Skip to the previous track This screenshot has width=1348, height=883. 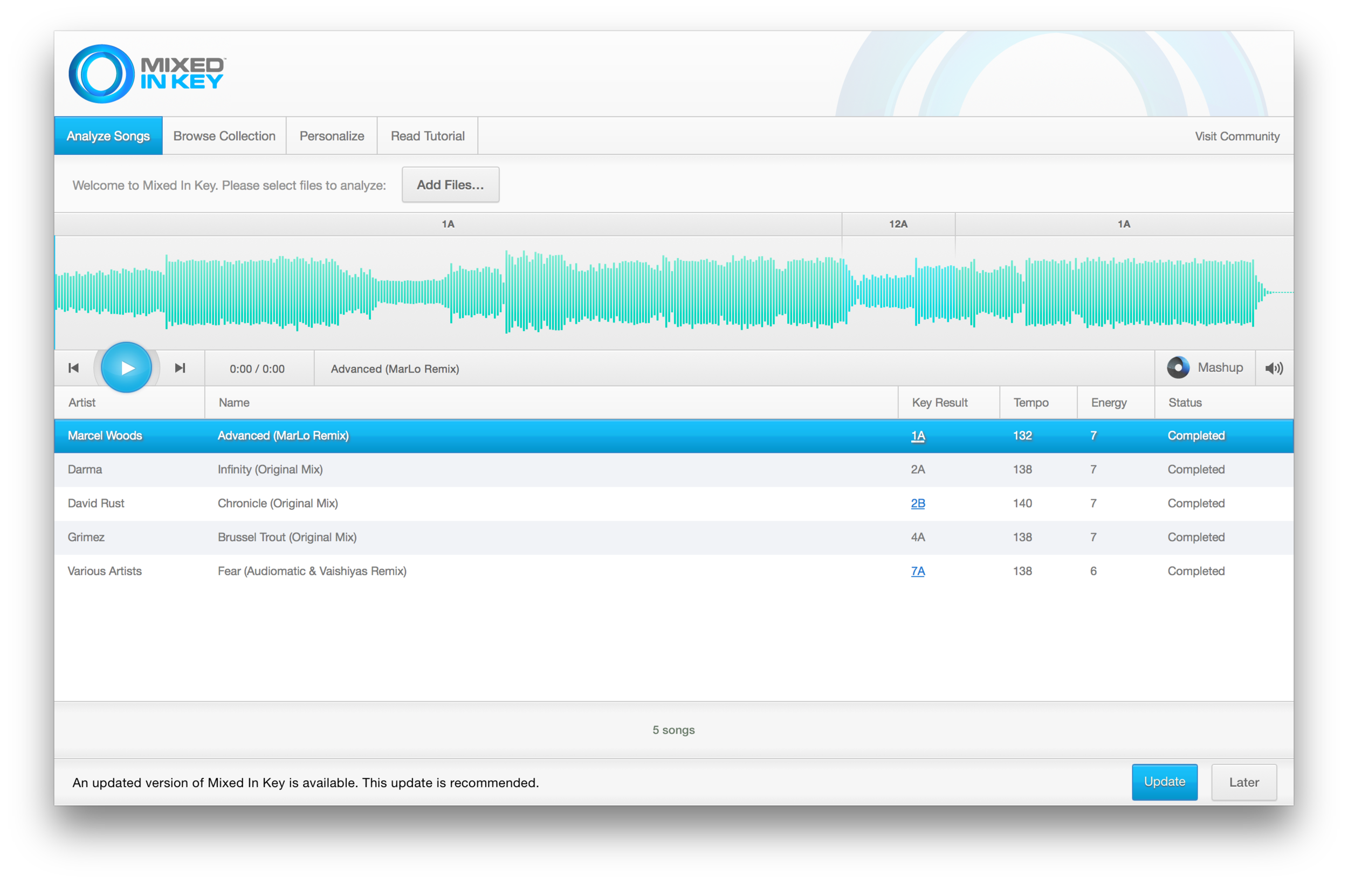(x=74, y=368)
